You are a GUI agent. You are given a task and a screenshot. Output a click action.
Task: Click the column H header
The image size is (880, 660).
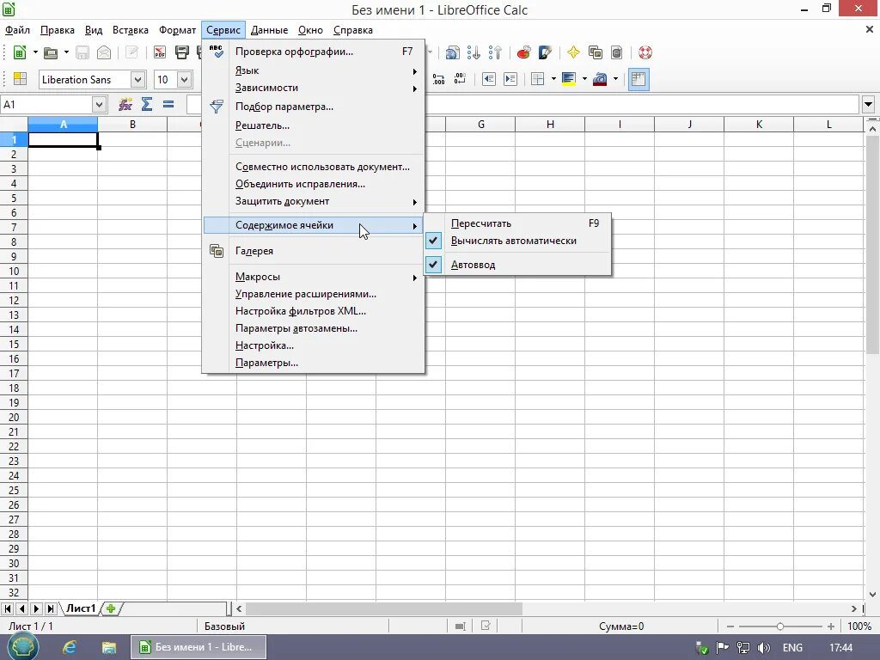click(550, 124)
